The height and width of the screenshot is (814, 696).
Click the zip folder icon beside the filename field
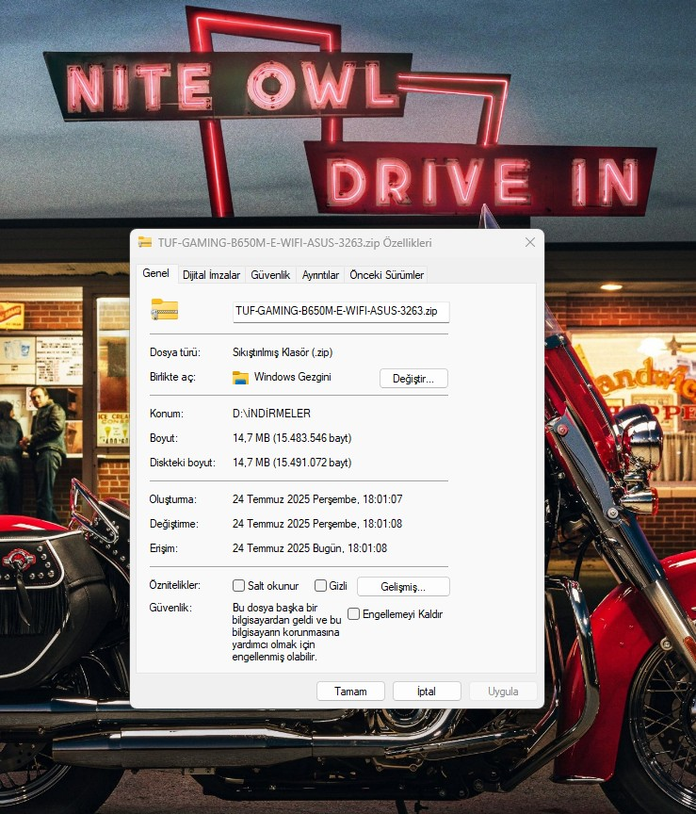click(165, 309)
